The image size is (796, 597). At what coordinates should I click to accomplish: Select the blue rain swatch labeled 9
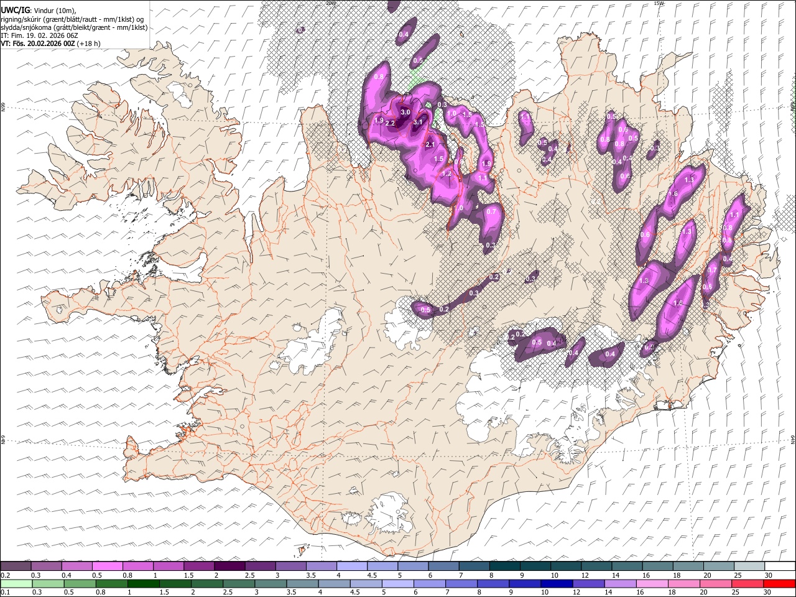coord(525,583)
